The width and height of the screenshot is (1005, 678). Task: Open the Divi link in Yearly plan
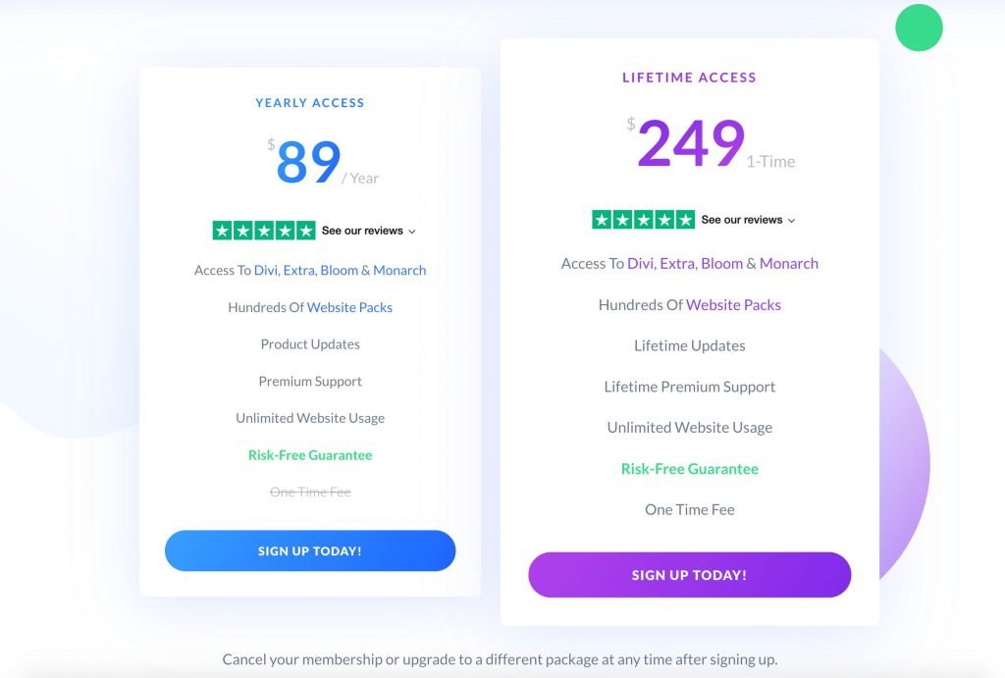point(265,270)
